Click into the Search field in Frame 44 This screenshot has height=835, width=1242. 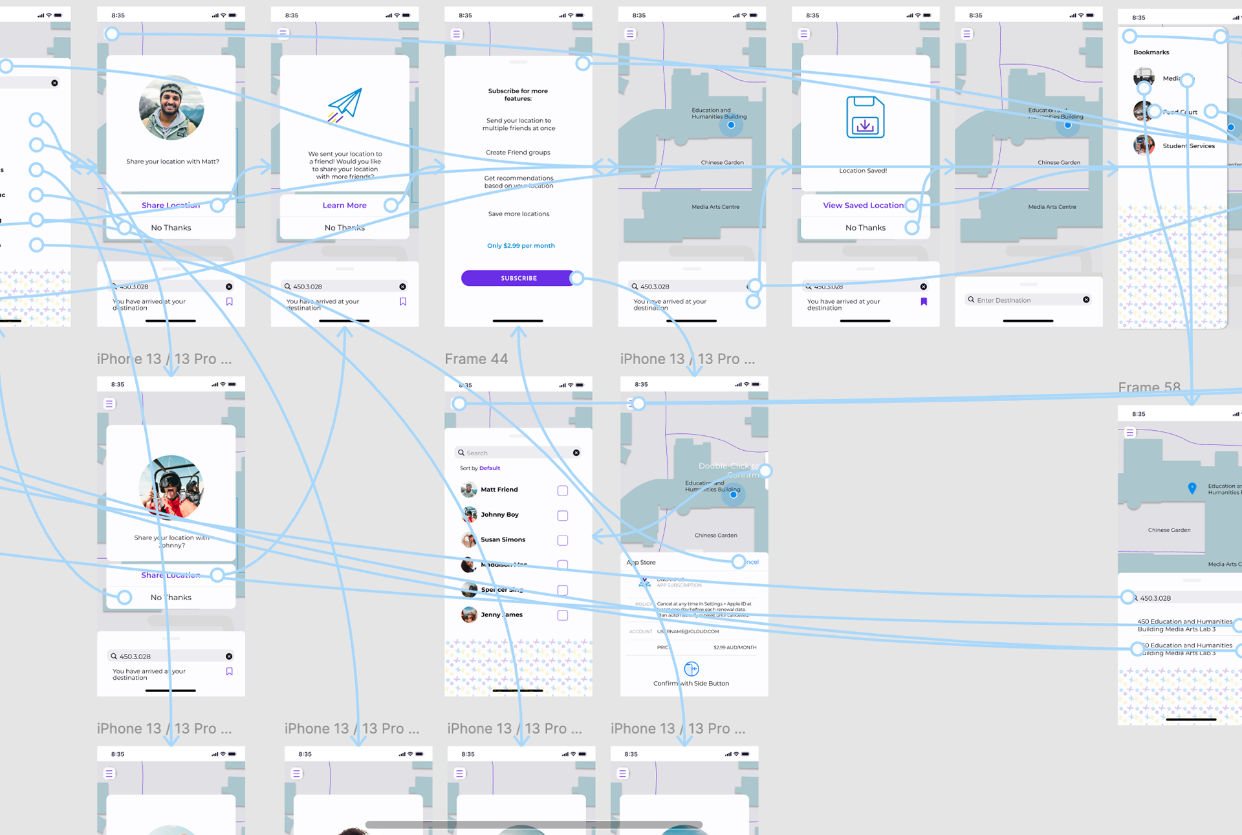click(x=518, y=453)
